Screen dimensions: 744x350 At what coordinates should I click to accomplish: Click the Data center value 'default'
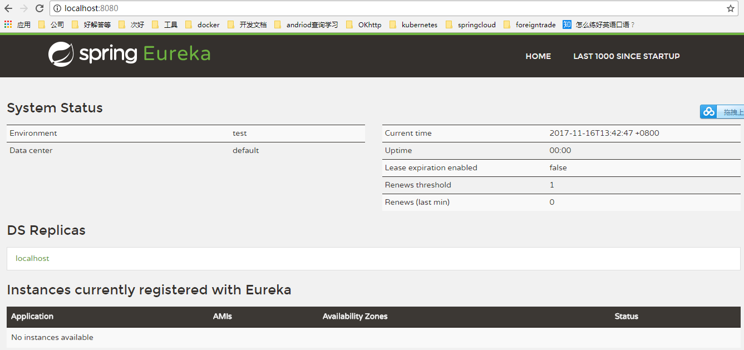[246, 150]
